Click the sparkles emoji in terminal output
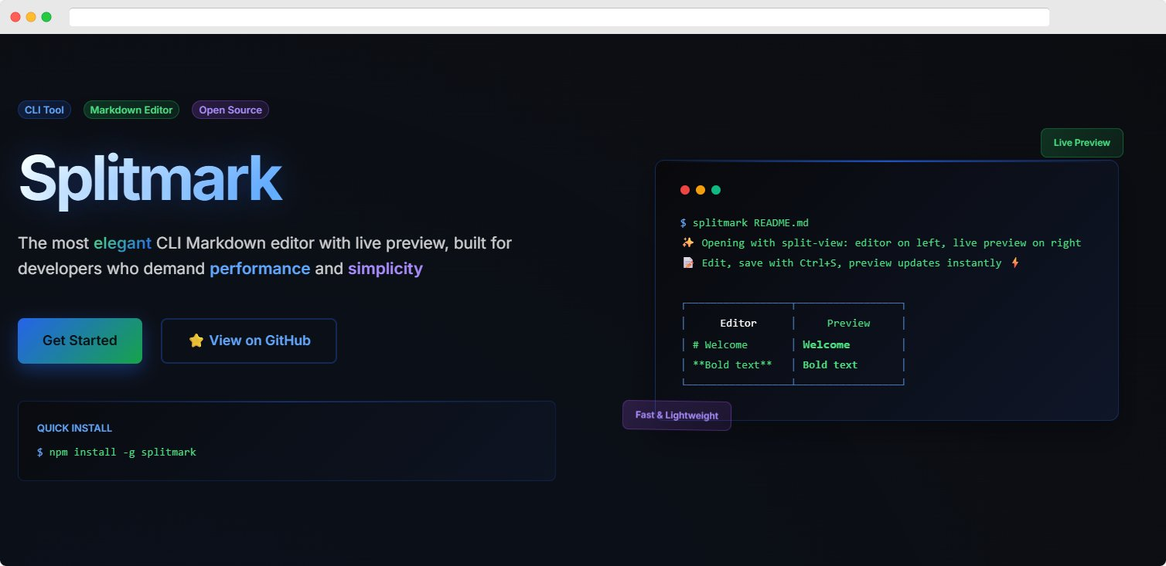The image size is (1166, 566). point(687,242)
